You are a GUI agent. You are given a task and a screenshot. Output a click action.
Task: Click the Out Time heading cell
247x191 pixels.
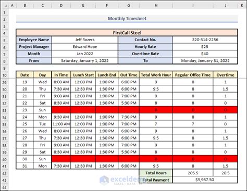(129, 75)
